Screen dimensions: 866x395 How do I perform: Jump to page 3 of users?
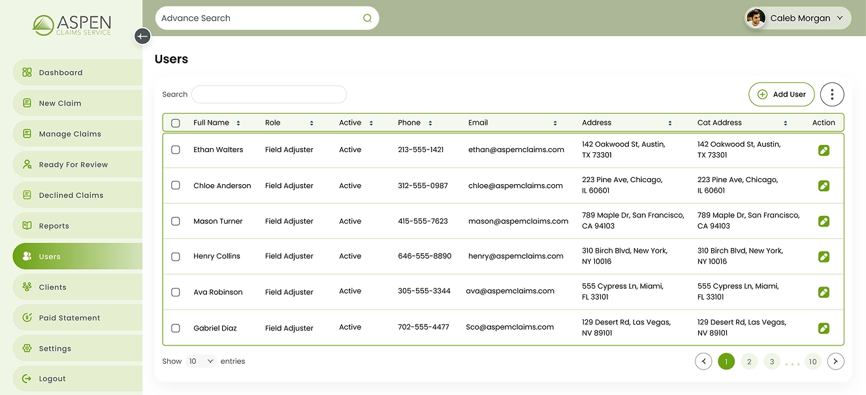click(x=772, y=361)
